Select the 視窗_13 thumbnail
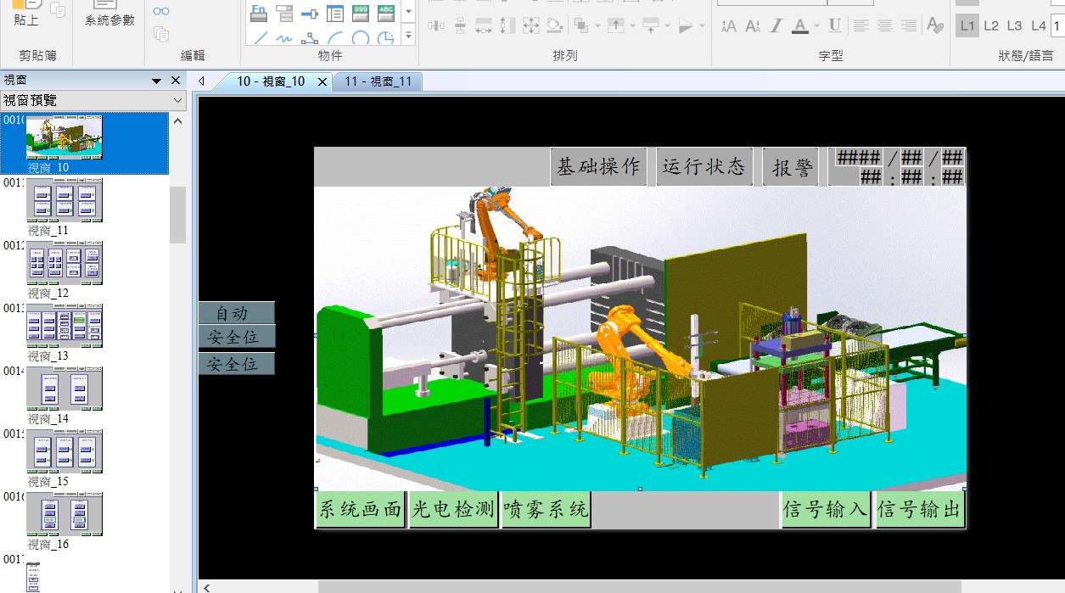This screenshot has height=593, width=1065. pyautogui.click(x=64, y=328)
